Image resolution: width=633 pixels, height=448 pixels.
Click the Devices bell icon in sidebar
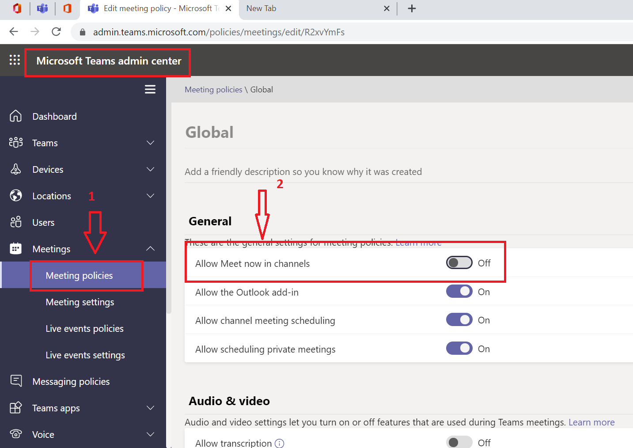(16, 169)
